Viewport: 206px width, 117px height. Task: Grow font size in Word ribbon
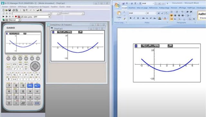point(159,13)
